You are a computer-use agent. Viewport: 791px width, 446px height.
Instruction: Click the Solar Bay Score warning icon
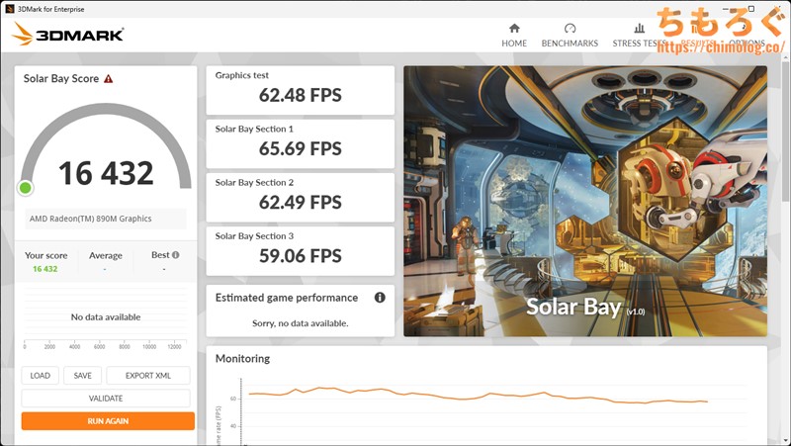(x=108, y=79)
